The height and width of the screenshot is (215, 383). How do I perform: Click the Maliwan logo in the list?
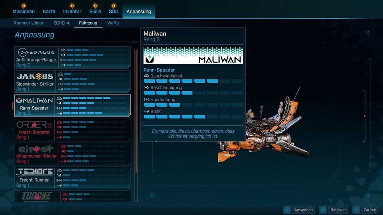click(x=34, y=100)
